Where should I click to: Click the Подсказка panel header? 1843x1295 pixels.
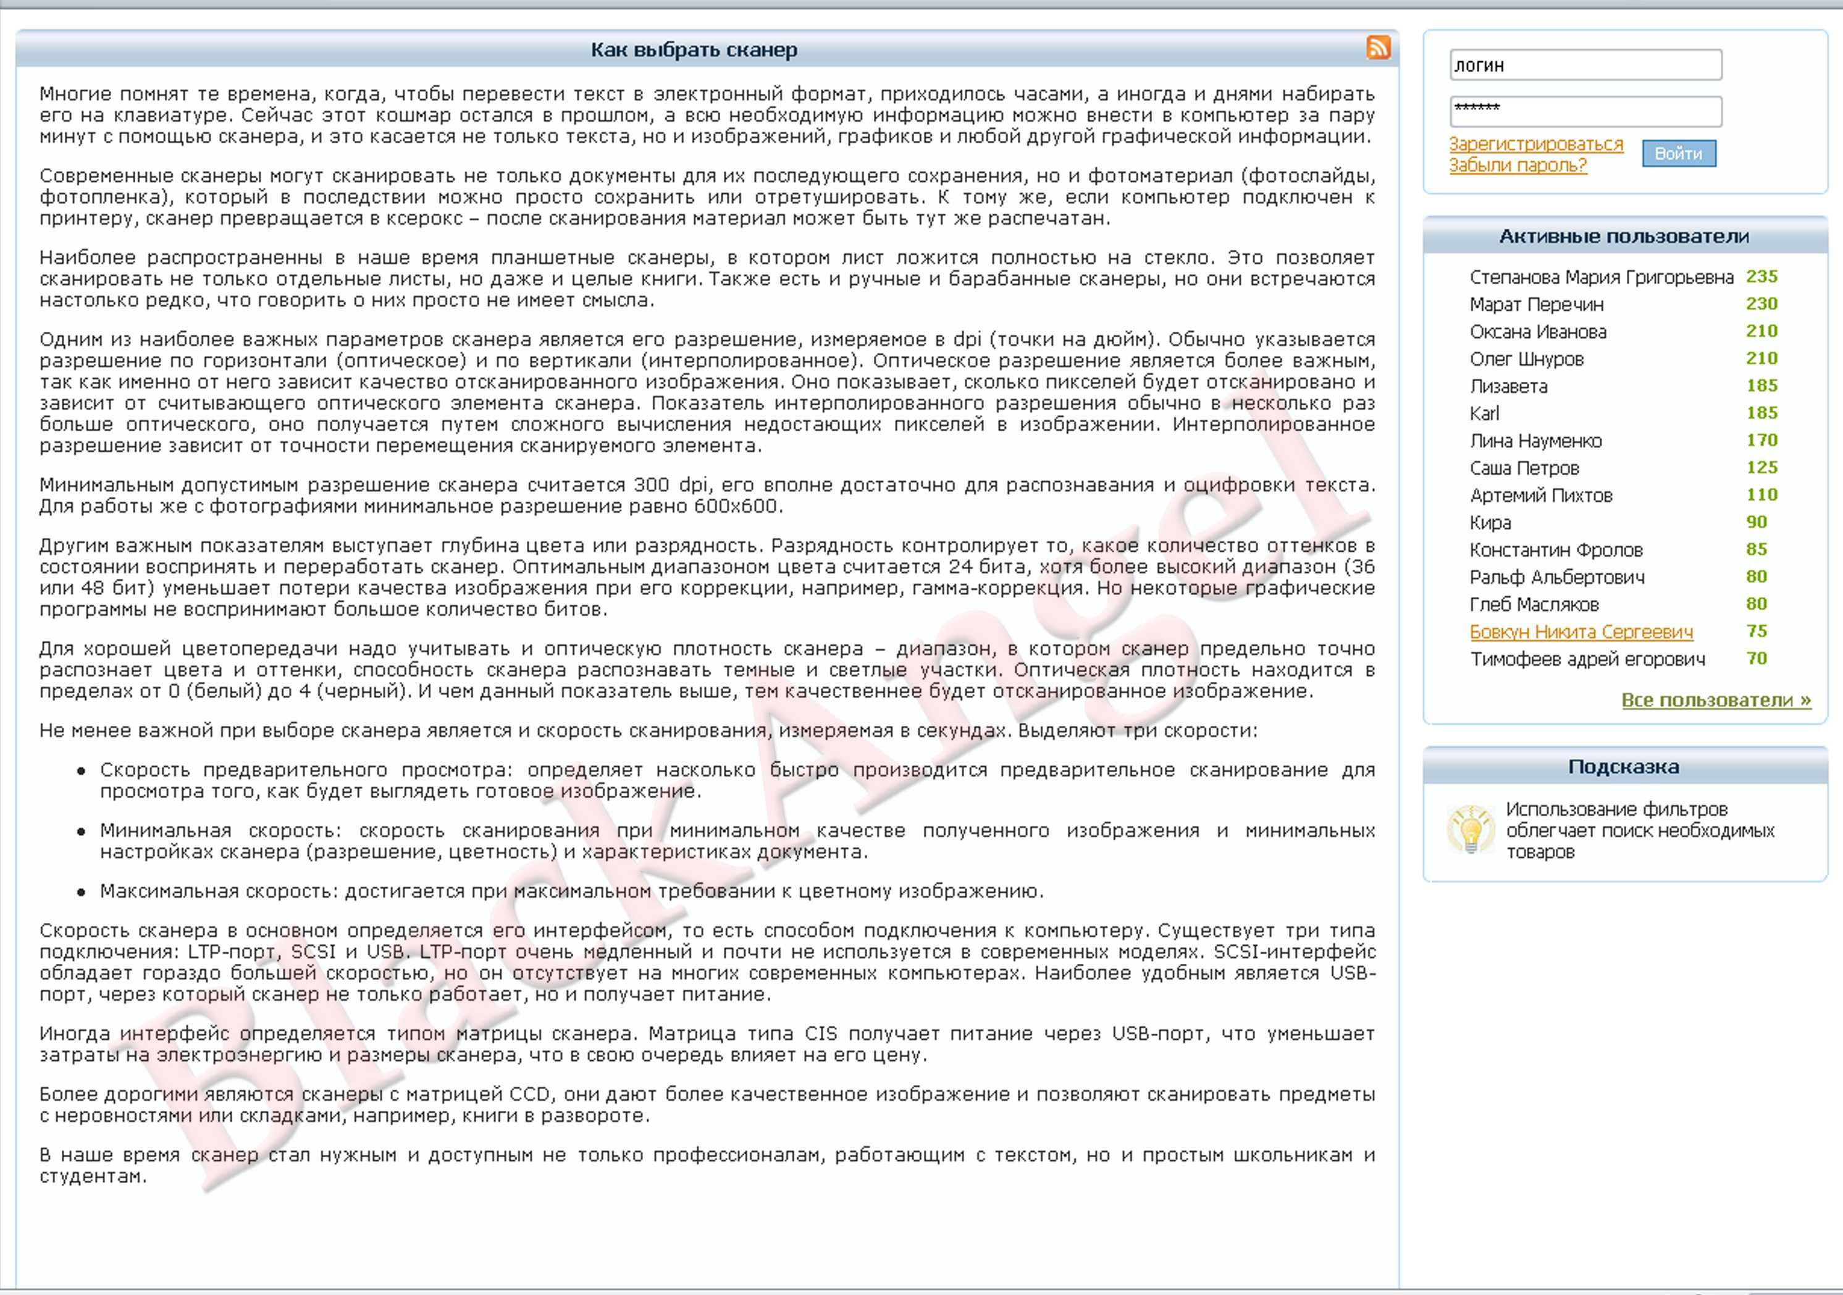tap(1623, 767)
